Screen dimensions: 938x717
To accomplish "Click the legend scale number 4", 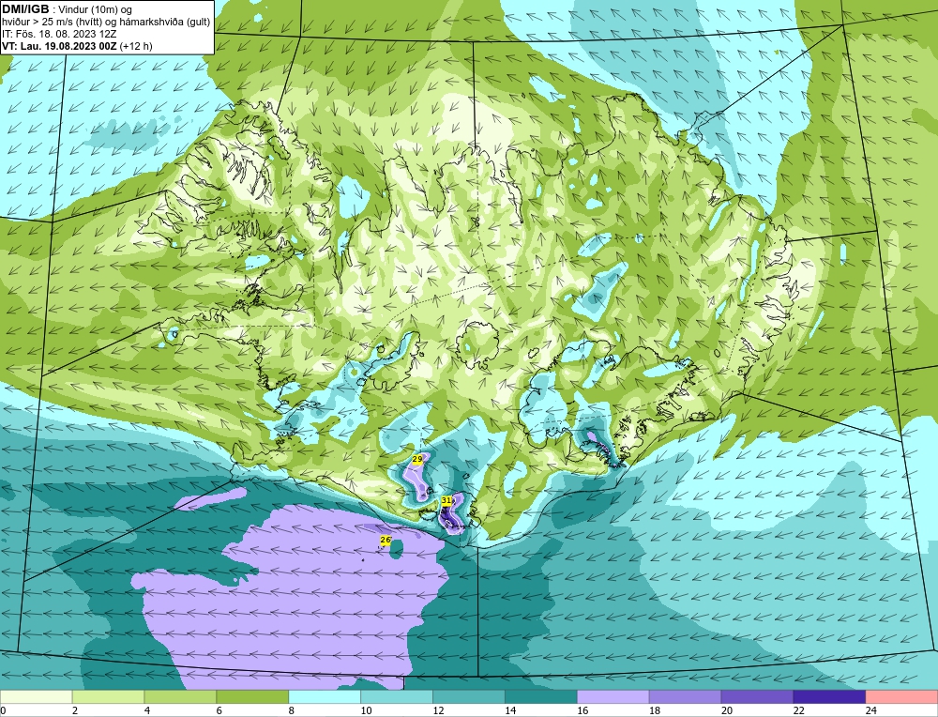I will [147, 710].
